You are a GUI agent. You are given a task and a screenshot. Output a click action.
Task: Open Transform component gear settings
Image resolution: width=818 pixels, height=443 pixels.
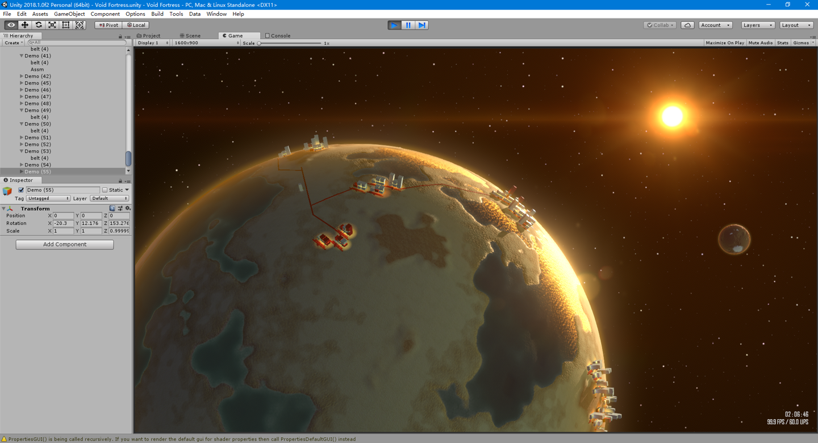[x=127, y=208]
